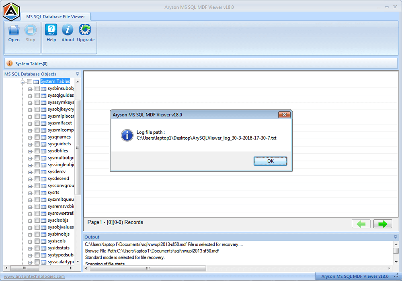The height and width of the screenshot is (281, 402).
Task: Click the Output panel scroll down arrow
Action: point(396,262)
